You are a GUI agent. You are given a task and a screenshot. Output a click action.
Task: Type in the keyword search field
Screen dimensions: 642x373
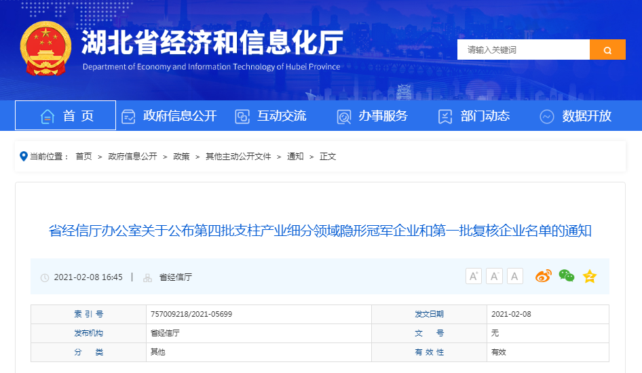[x=523, y=50]
